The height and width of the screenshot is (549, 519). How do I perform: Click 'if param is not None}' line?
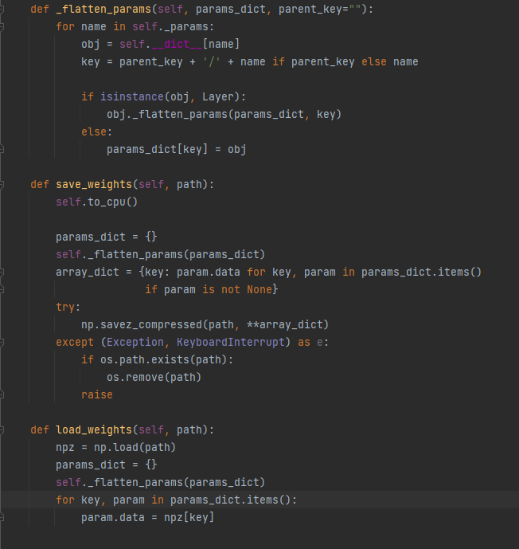click(211, 289)
